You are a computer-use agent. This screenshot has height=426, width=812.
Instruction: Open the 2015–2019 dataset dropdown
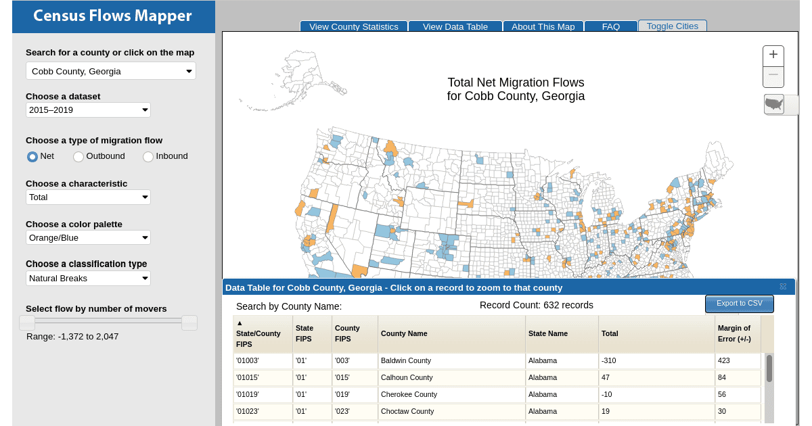(88, 110)
